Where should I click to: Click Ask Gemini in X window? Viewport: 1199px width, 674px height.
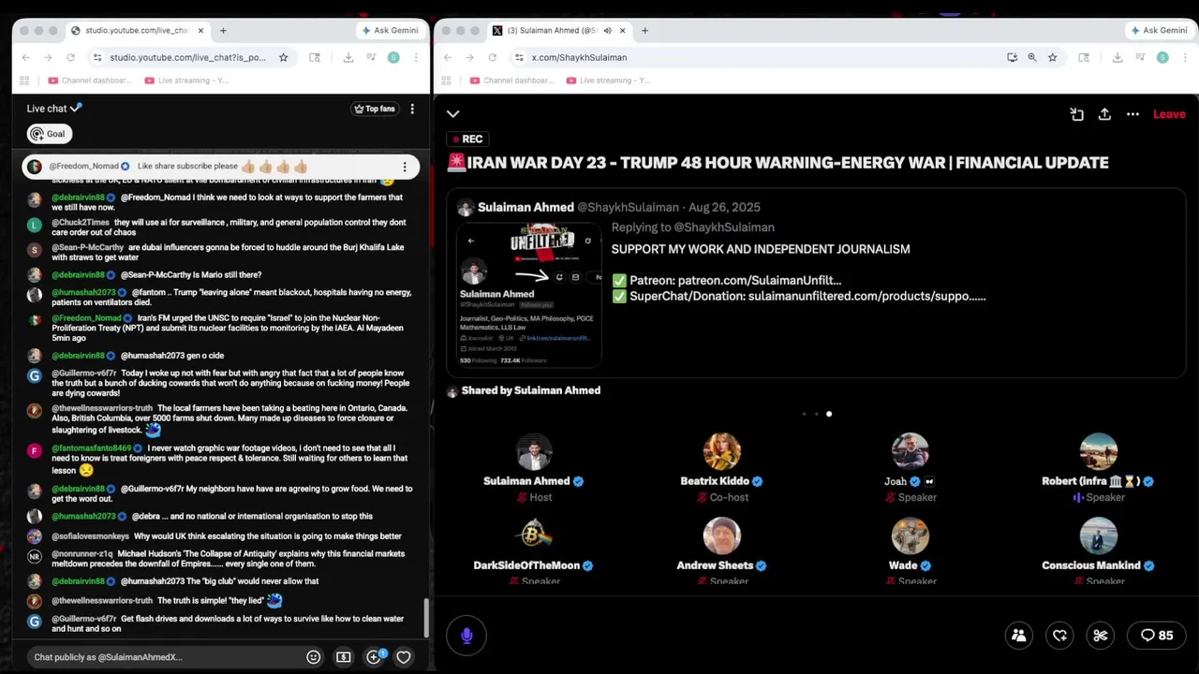tap(1160, 30)
